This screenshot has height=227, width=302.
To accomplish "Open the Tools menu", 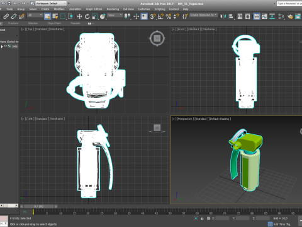I will [x=9, y=9].
